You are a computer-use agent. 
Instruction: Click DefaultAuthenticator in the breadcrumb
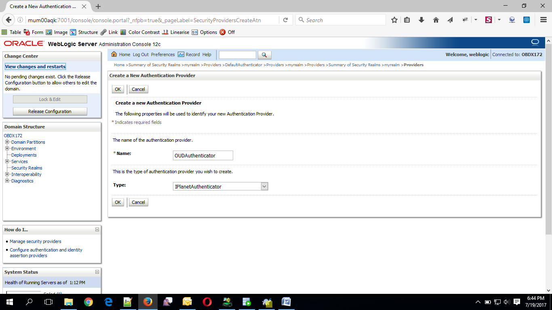(244, 65)
